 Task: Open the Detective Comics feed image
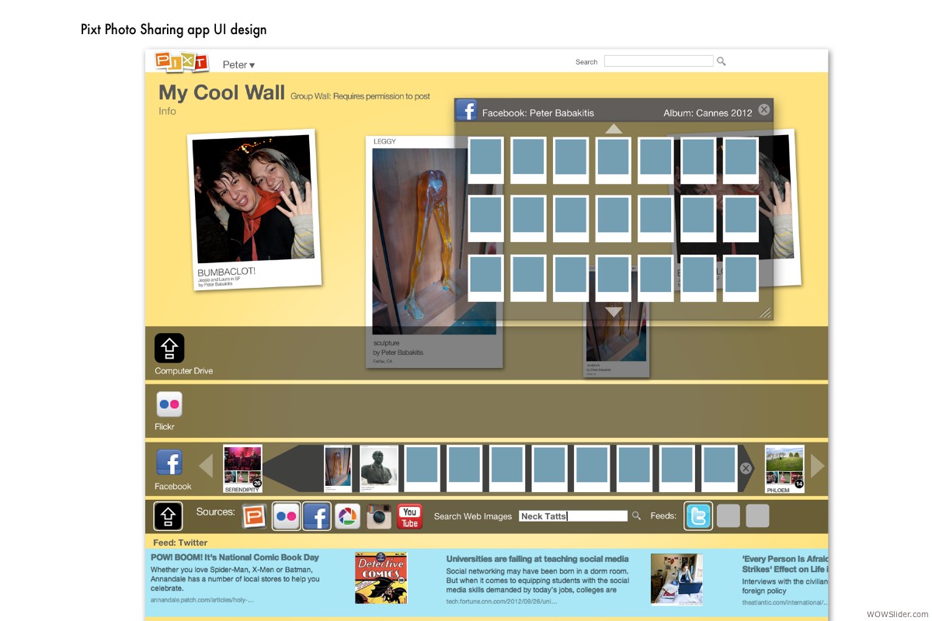click(x=381, y=578)
